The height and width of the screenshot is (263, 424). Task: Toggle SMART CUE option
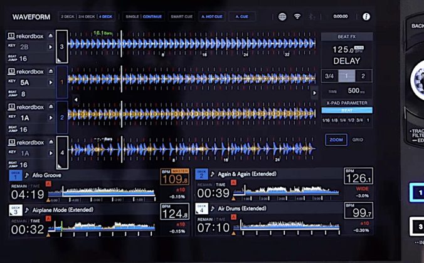(x=181, y=16)
